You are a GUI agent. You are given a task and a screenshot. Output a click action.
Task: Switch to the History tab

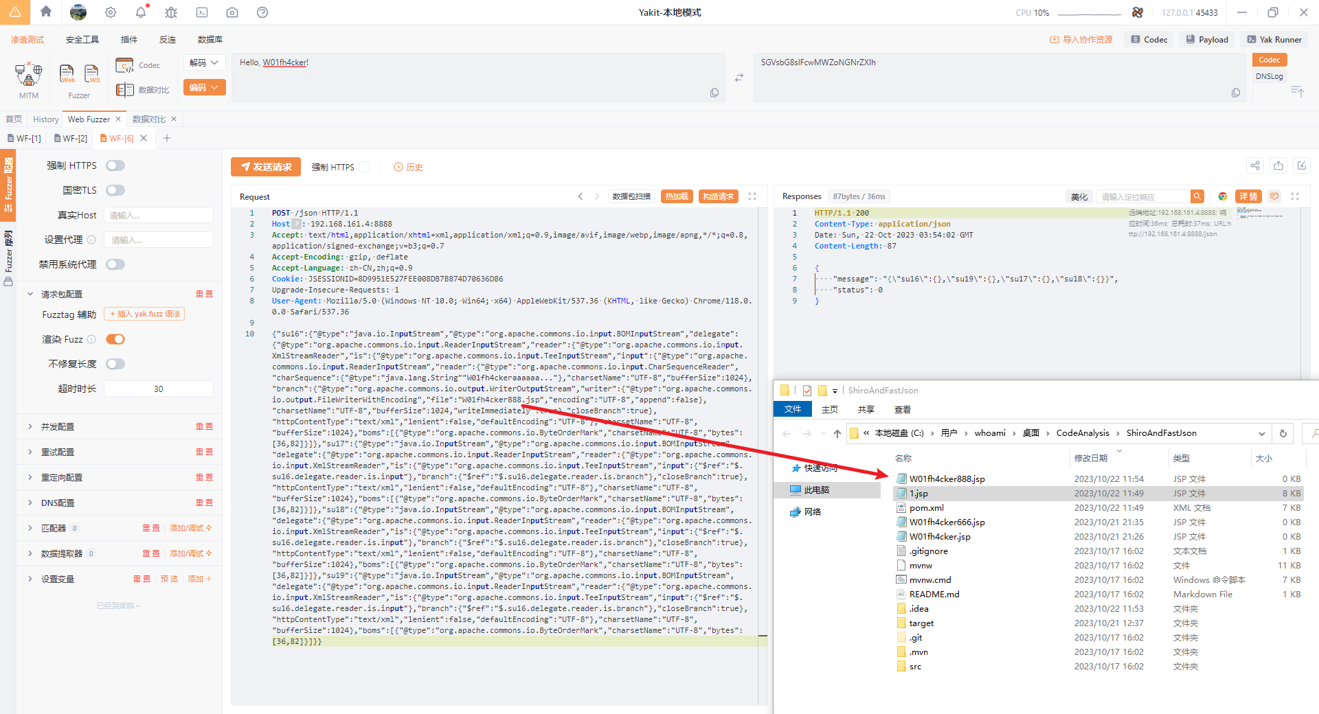45,119
